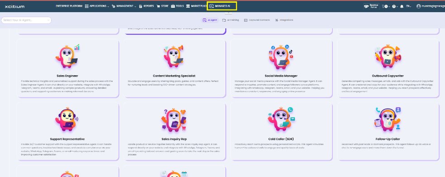
Task: Click the Sales Engineer mascot icon
Action: click(x=67, y=56)
